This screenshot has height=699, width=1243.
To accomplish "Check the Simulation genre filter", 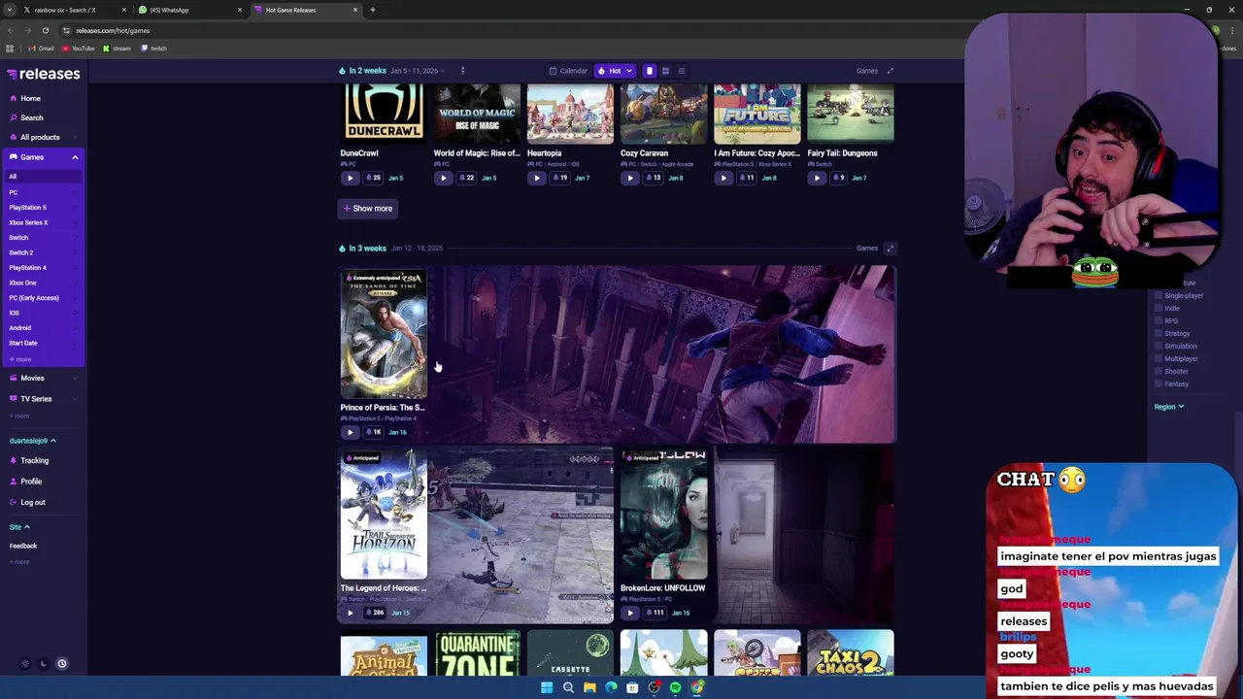I will pos(1159,346).
